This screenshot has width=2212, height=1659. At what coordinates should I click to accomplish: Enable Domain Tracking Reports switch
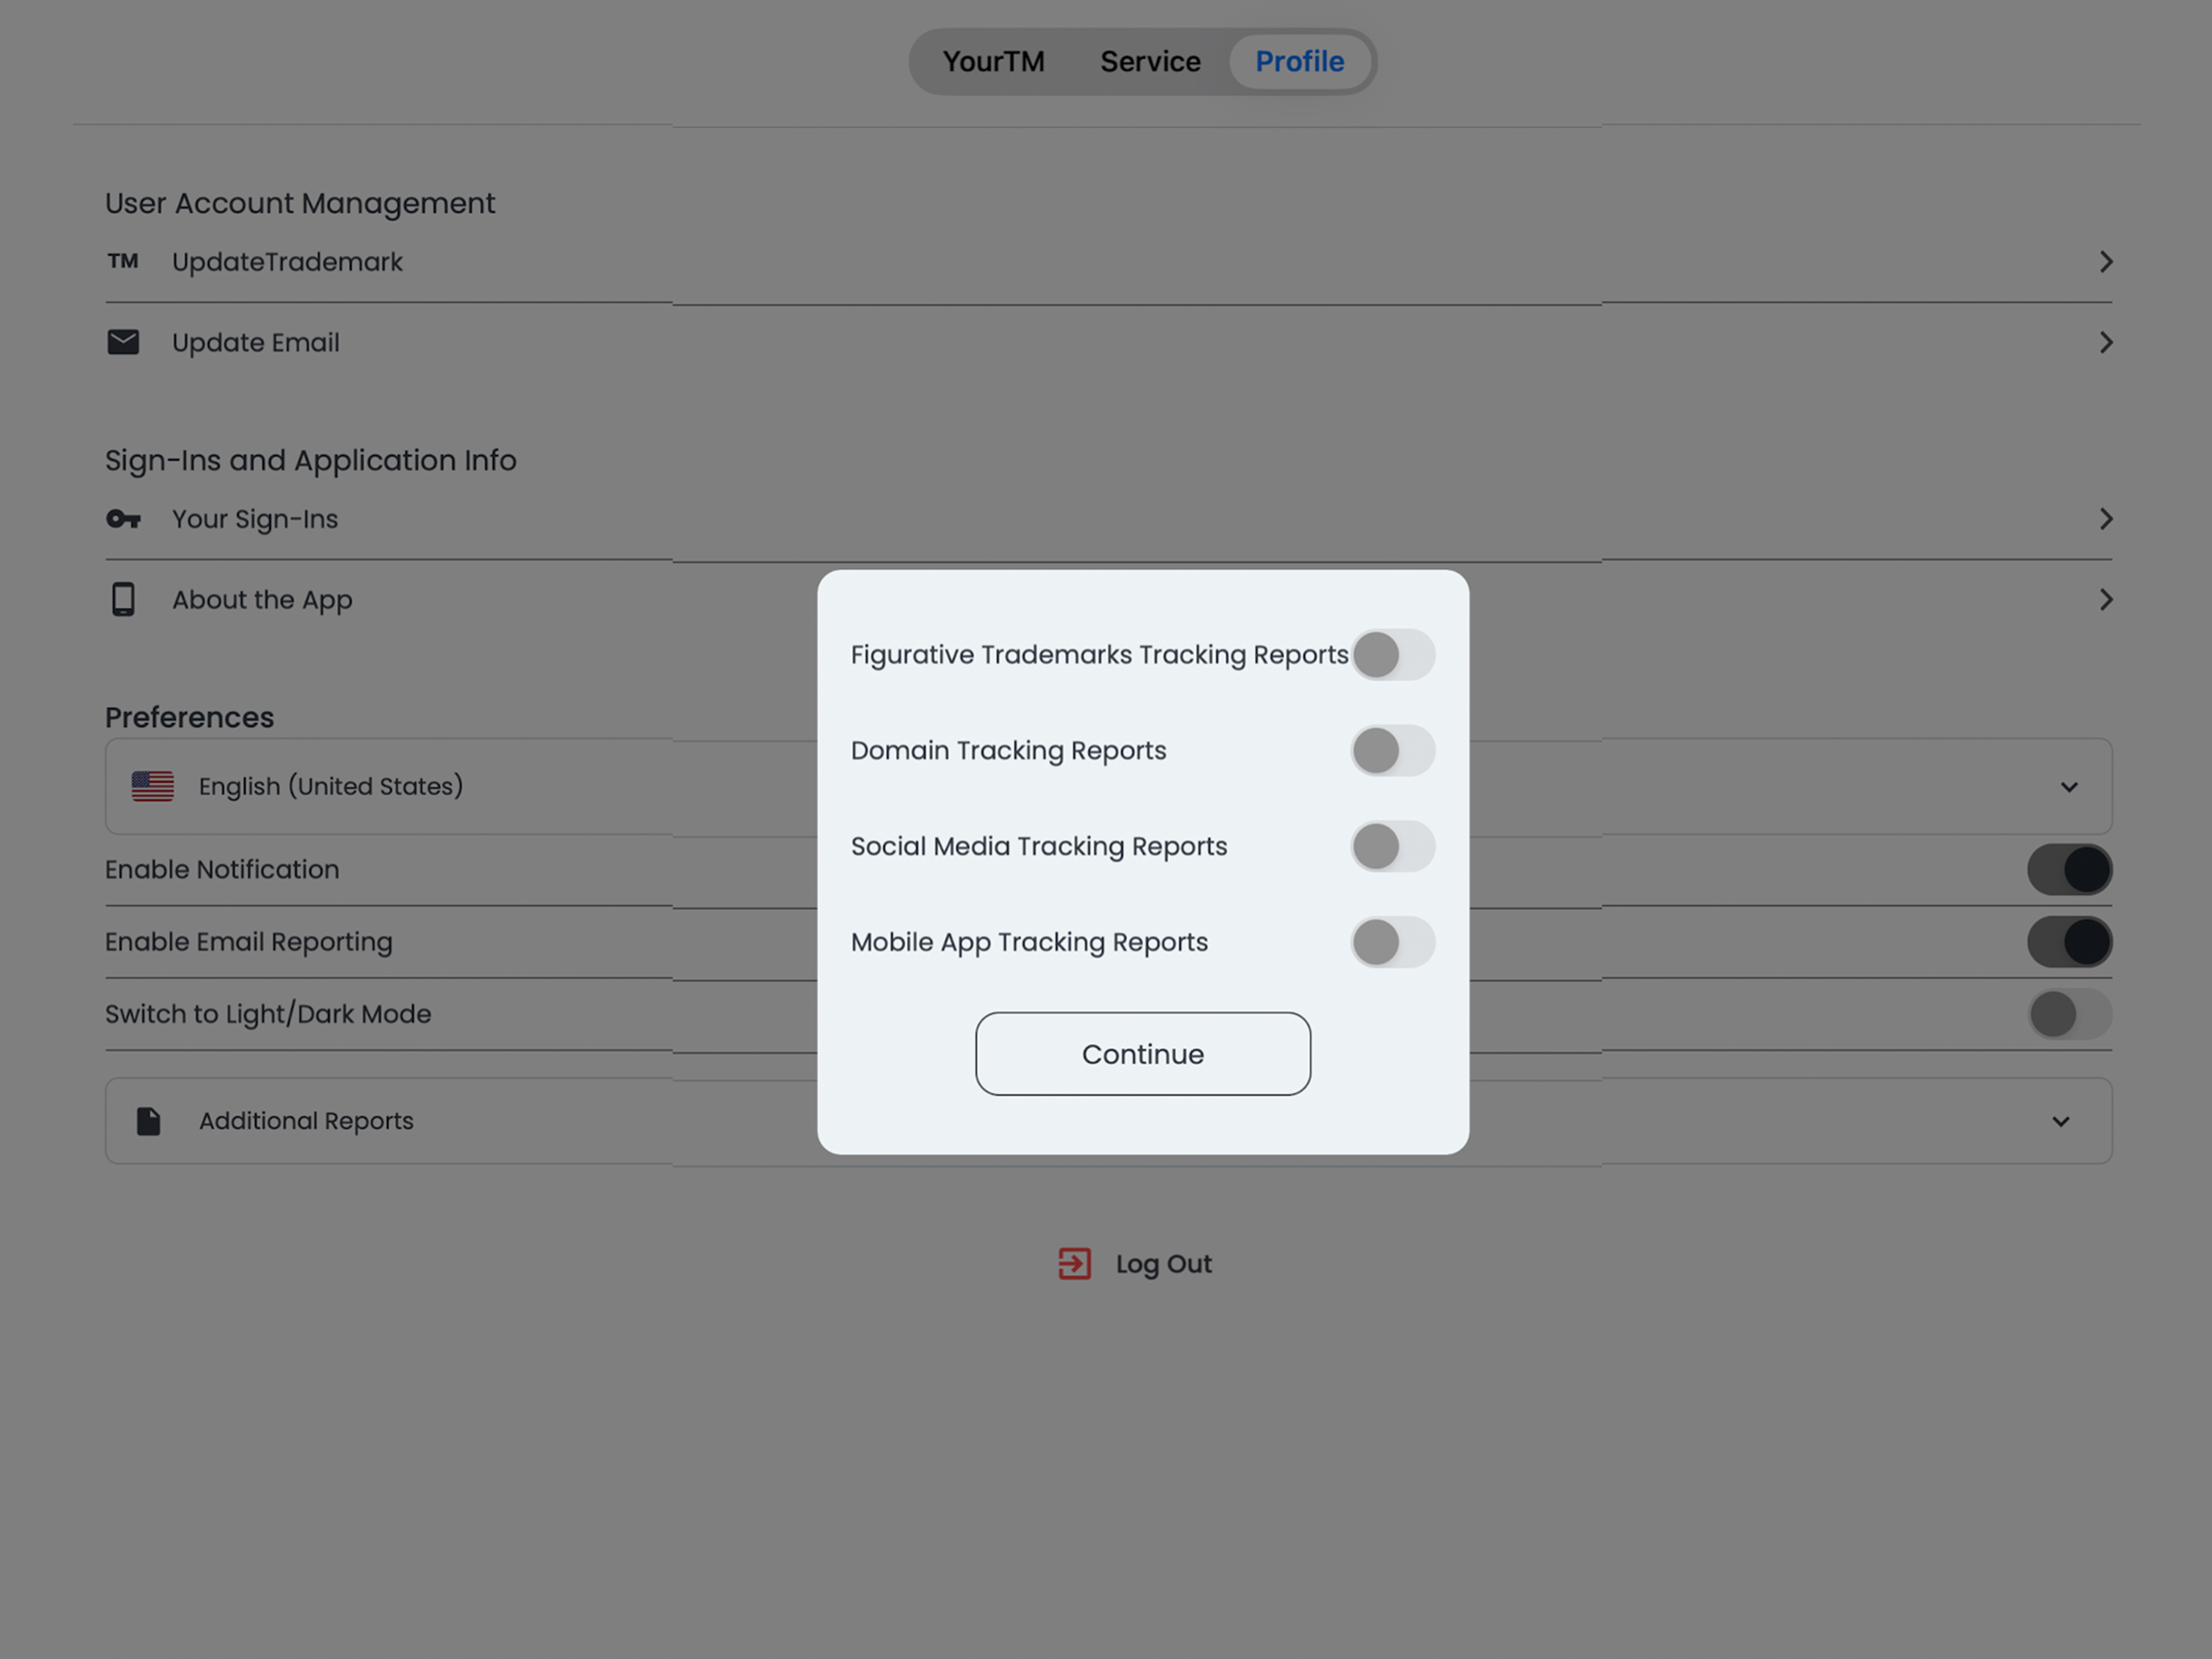1393,751
